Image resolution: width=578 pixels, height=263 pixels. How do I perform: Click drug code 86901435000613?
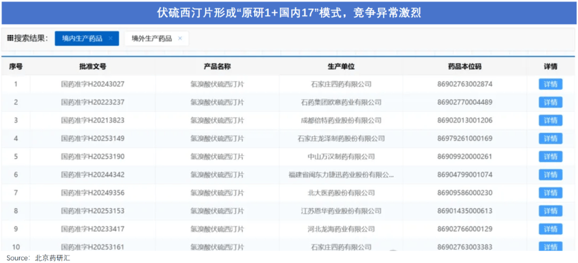tap(465, 211)
